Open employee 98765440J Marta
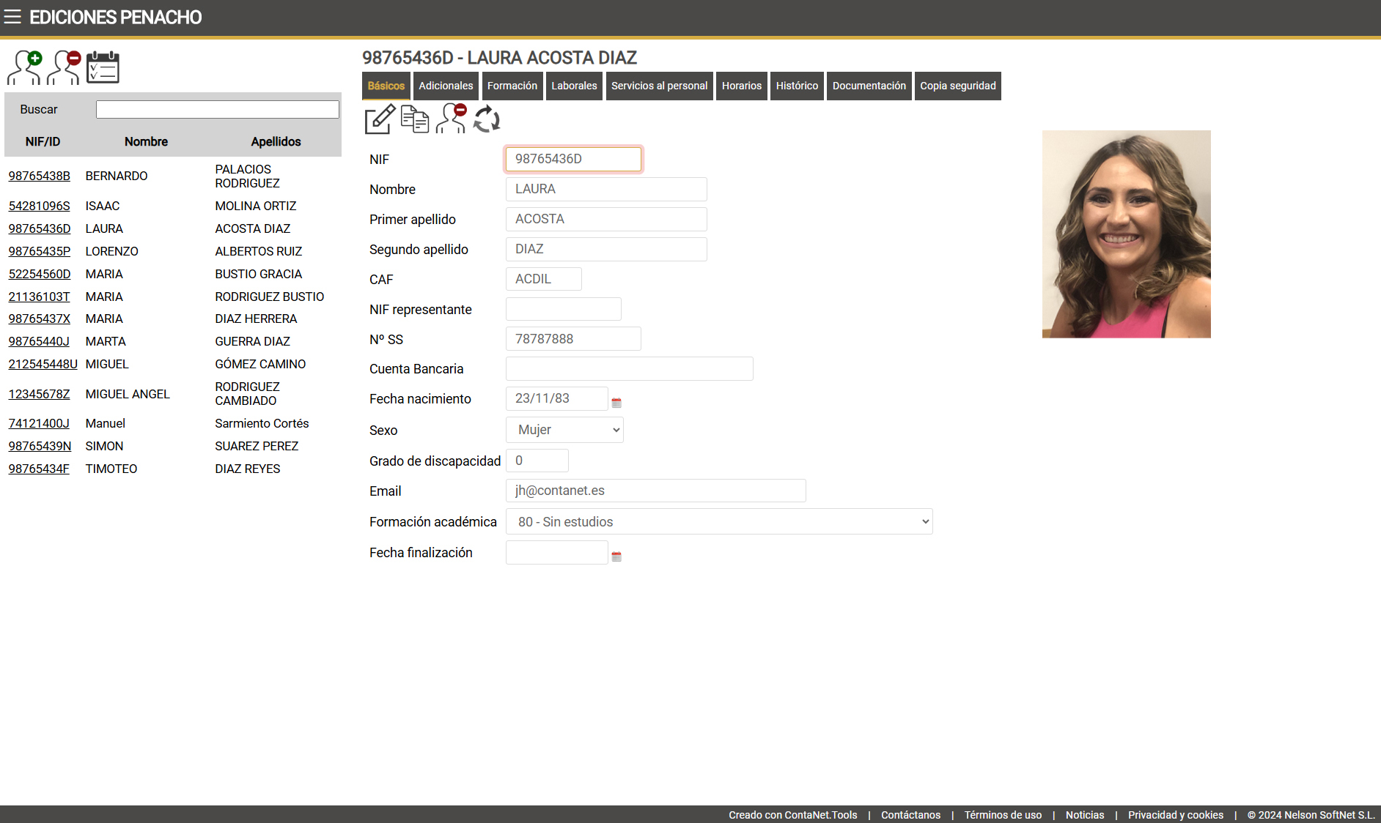Screen dimensions: 1381x823 39,341
